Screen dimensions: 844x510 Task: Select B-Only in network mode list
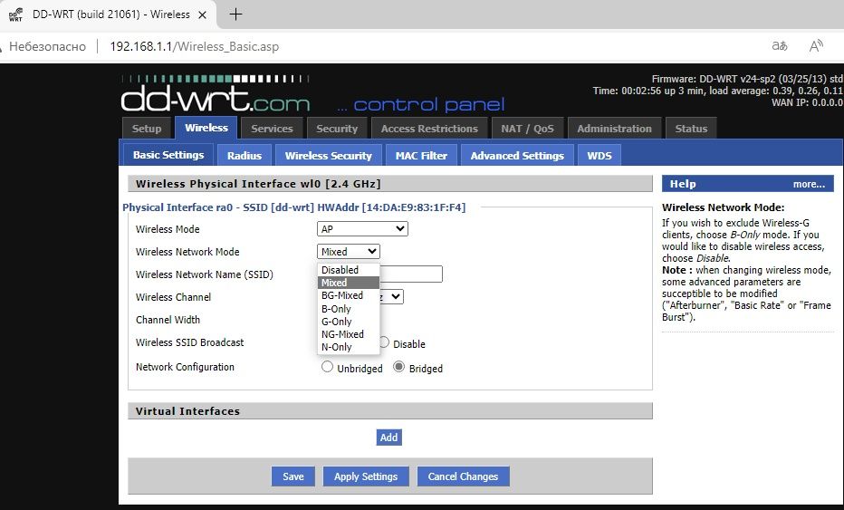click(349, 309)
